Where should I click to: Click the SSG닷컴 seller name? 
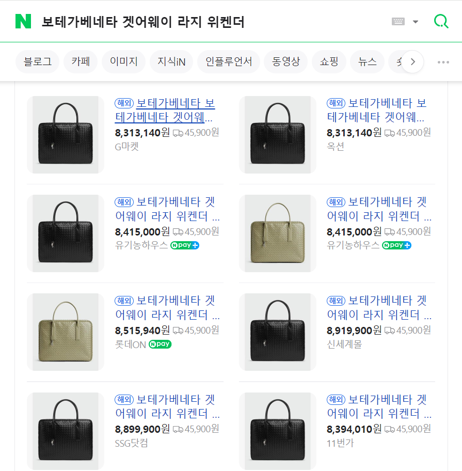pyautogui.click(x=132, y=443)
